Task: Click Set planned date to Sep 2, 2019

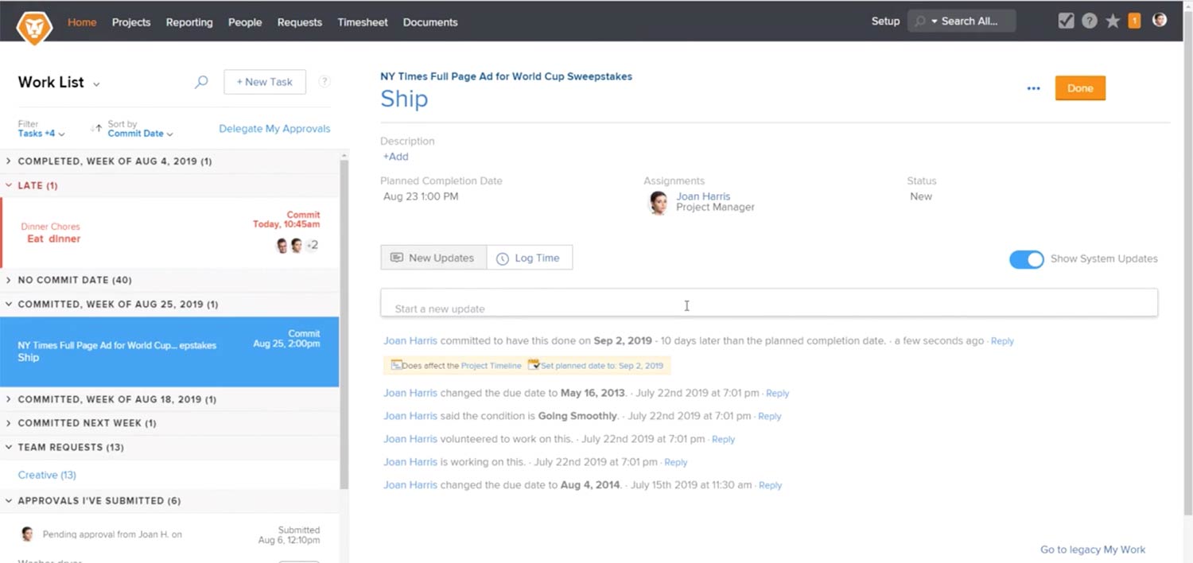Action: point(601,366)
